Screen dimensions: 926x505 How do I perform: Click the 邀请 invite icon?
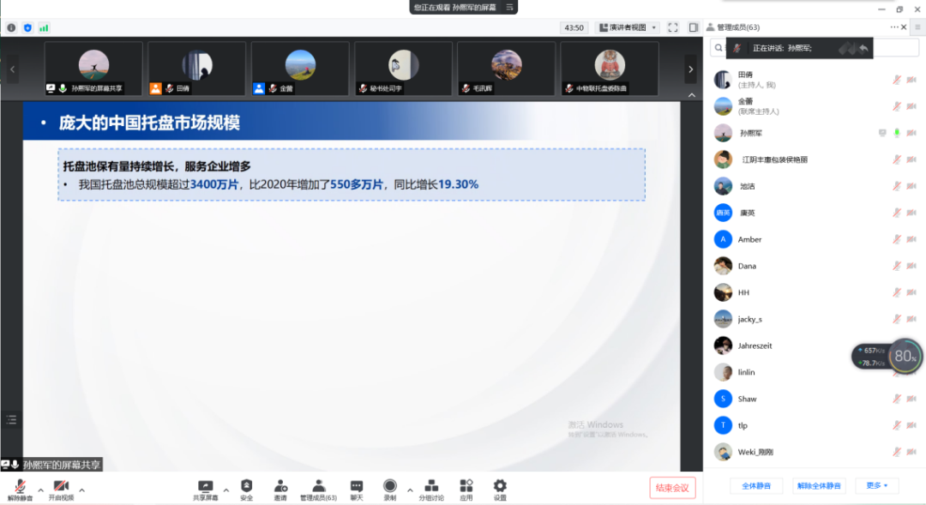click(x=280, y=488)
